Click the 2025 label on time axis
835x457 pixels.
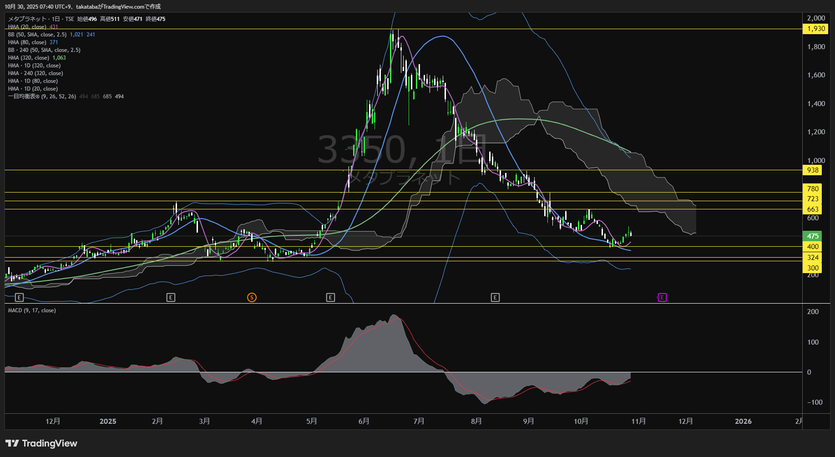[108, 421]
